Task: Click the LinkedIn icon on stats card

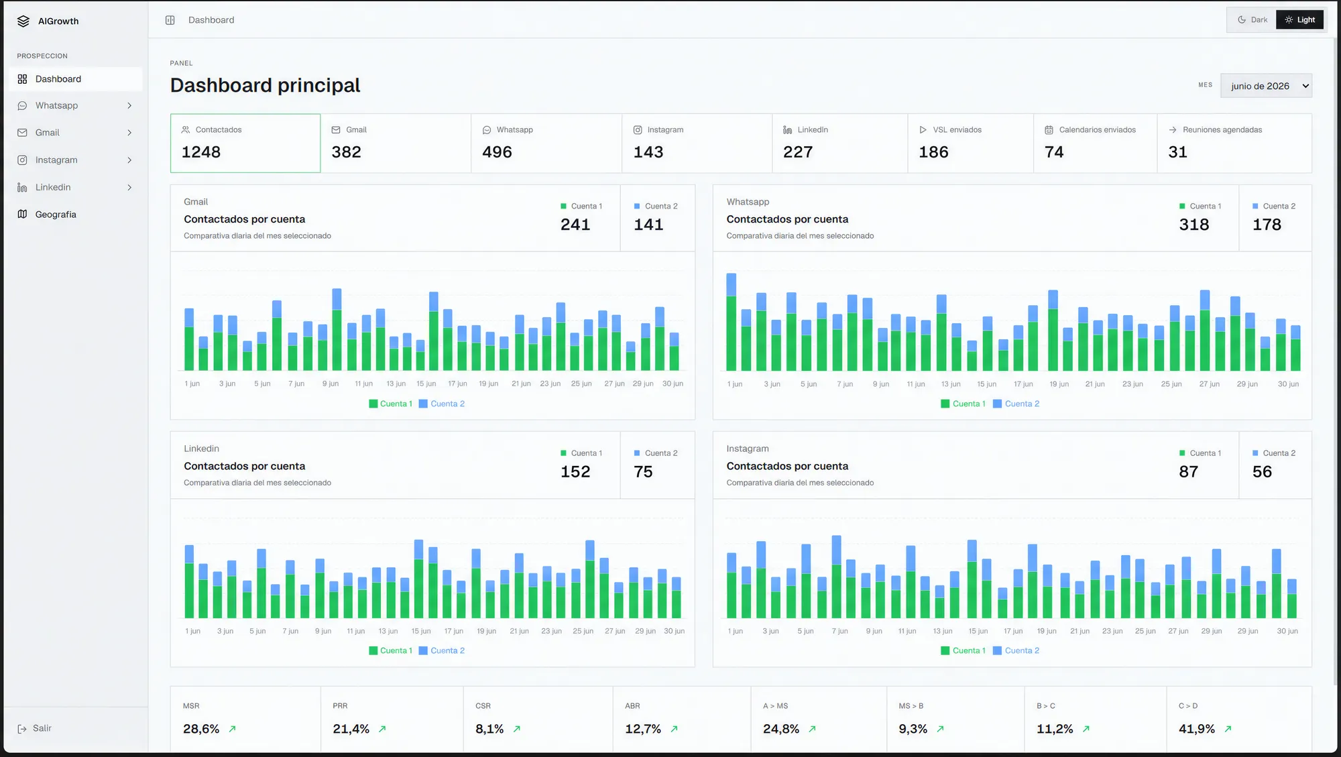Action: point(788,130)
